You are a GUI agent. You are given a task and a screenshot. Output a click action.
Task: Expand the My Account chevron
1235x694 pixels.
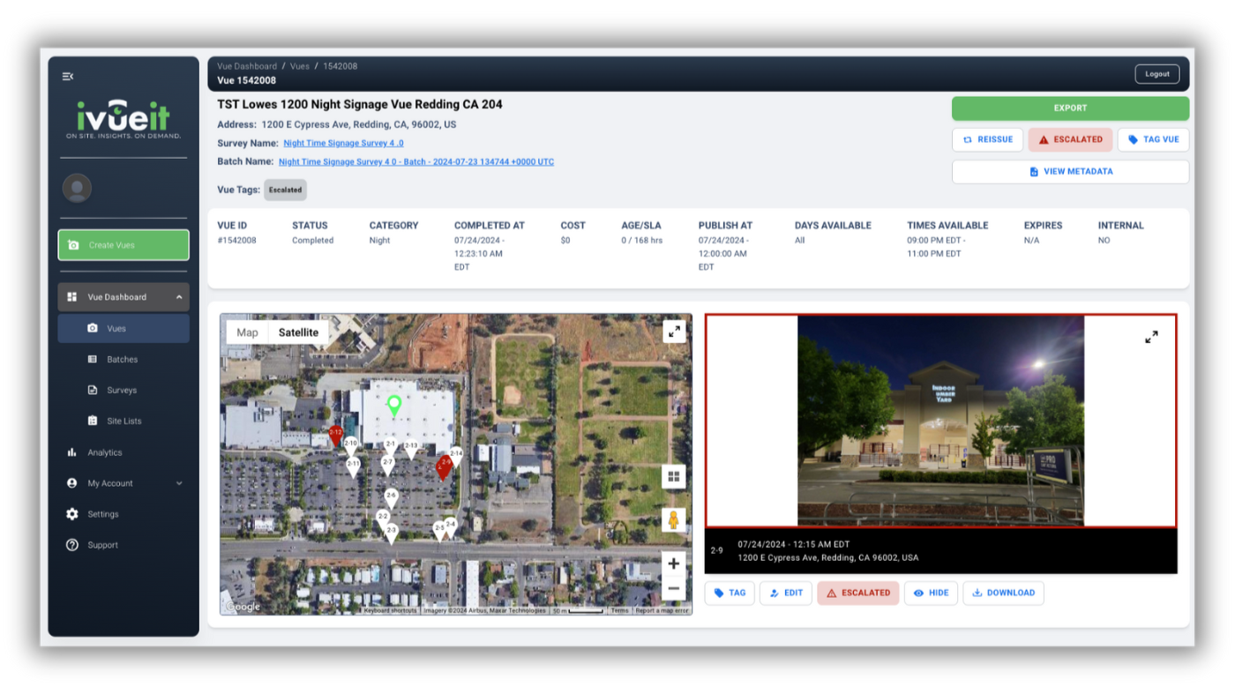coord(179,483)
